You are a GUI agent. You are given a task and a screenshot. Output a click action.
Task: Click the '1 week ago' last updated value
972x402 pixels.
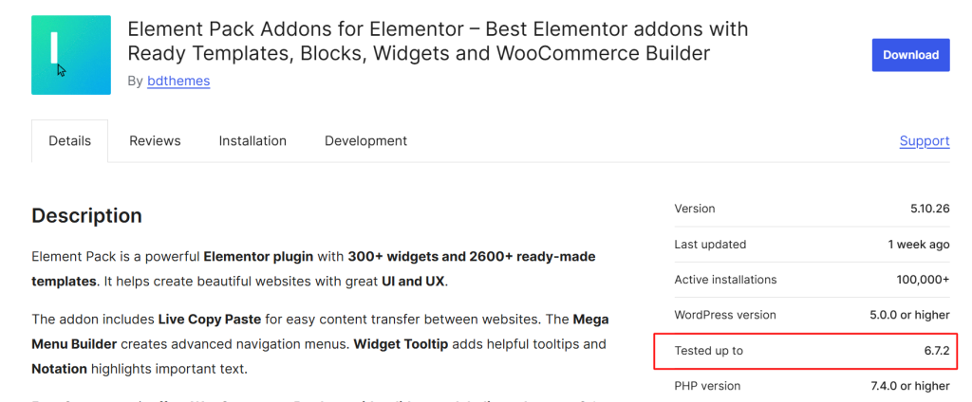(x=918, y=245)
